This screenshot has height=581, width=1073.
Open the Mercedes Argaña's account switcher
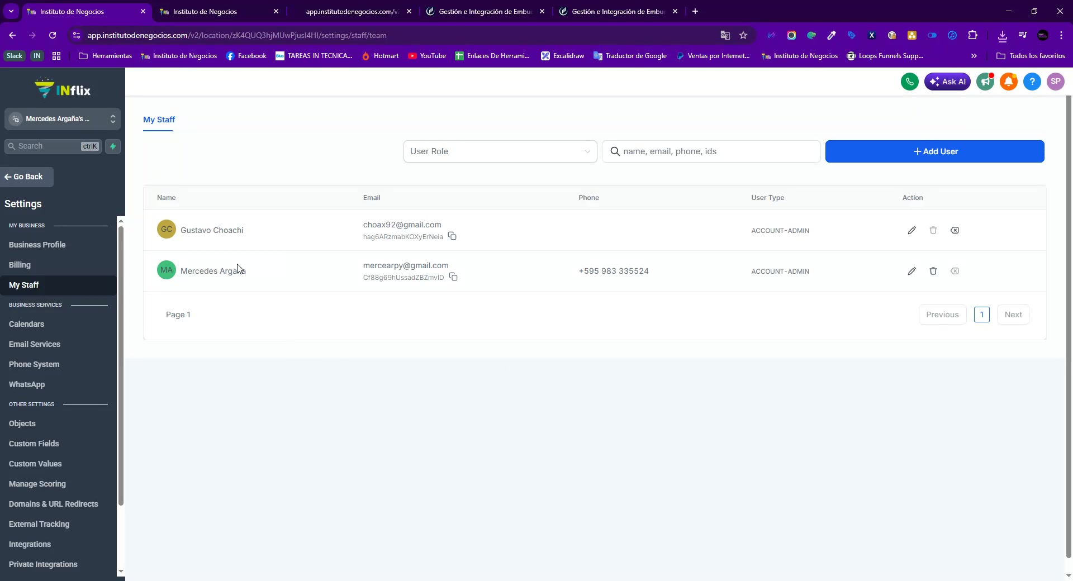pyautogui.click(x=63, y=119)
